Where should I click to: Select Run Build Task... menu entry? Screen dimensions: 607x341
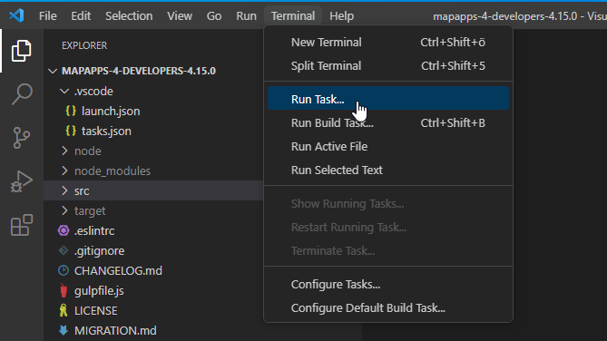pos(388,123)
